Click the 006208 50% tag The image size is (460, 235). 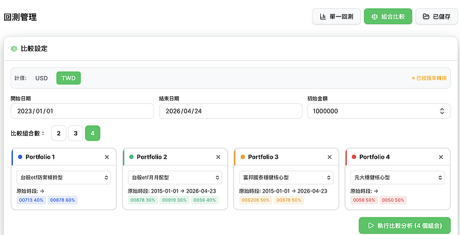coord(255,200)
